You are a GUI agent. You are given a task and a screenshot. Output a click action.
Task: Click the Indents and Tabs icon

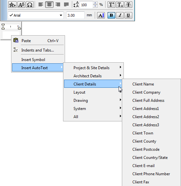(x=16, y=50)
